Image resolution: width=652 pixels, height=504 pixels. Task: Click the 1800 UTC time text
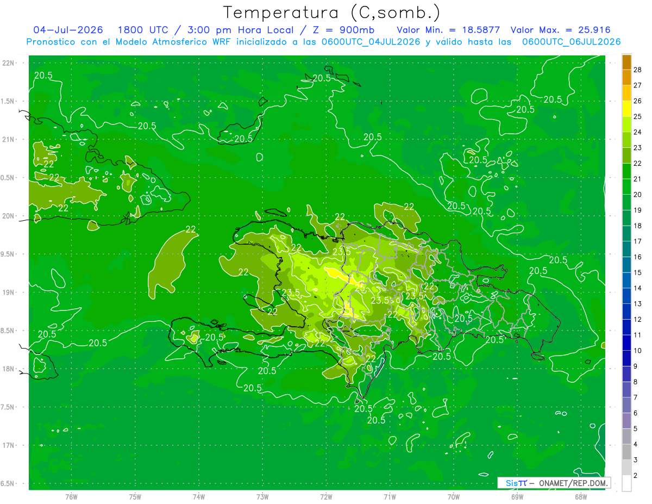(143, 30)
